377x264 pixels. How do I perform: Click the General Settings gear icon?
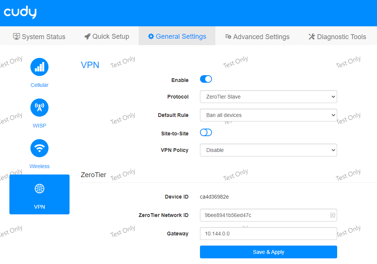(151, 36)
